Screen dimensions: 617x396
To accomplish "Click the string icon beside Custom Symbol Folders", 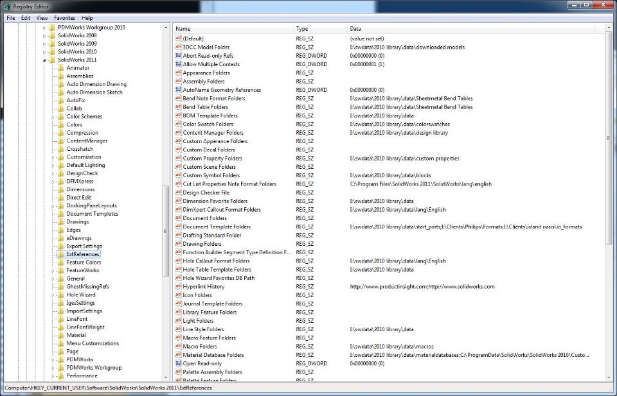I will pos(178,175).
